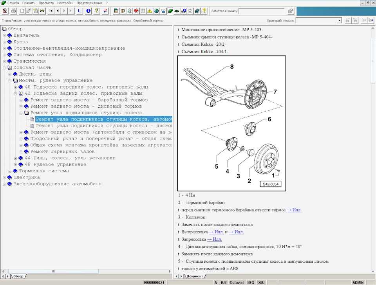Expand the Тормозная система node
Image resolution: width=376 pixels, height=285 pixels.
point(10,171)
